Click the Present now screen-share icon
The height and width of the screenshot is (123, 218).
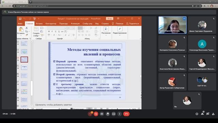(113, 114)
